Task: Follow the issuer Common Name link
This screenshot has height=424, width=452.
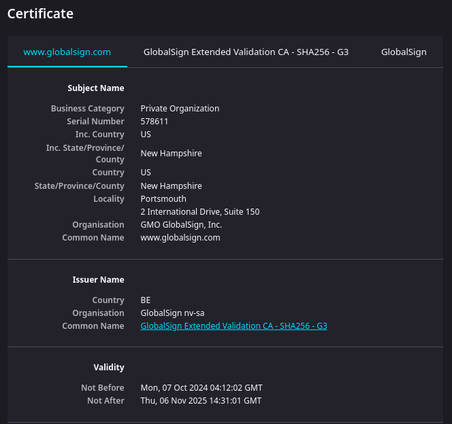Action: pyautogui.click(x=233, y=326)
